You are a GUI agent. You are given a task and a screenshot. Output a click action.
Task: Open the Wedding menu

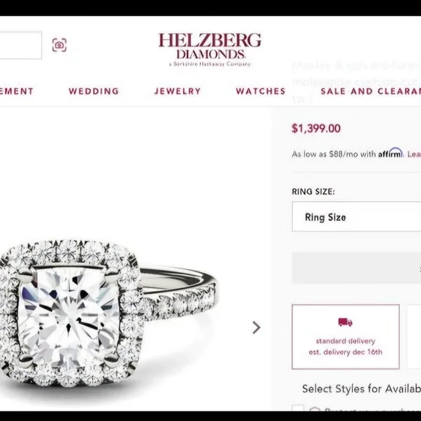[x=94, y=91]
